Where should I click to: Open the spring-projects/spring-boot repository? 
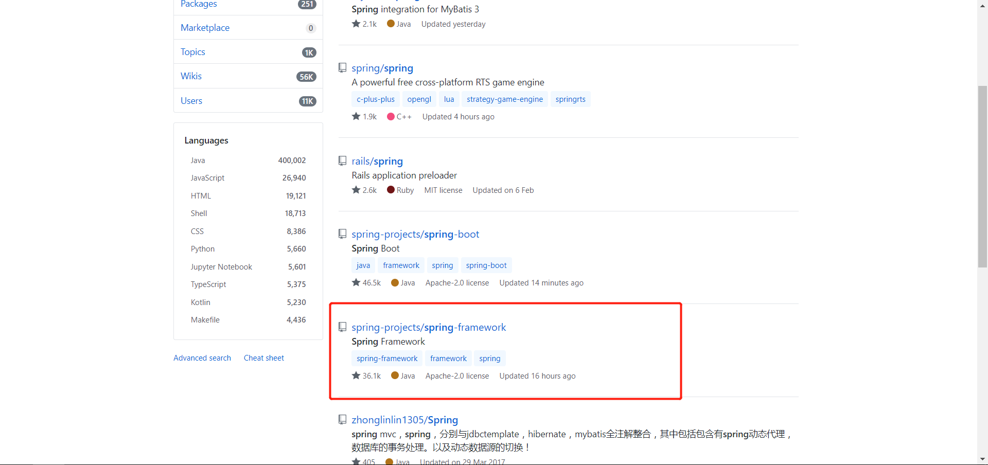(x=415, y=234)
